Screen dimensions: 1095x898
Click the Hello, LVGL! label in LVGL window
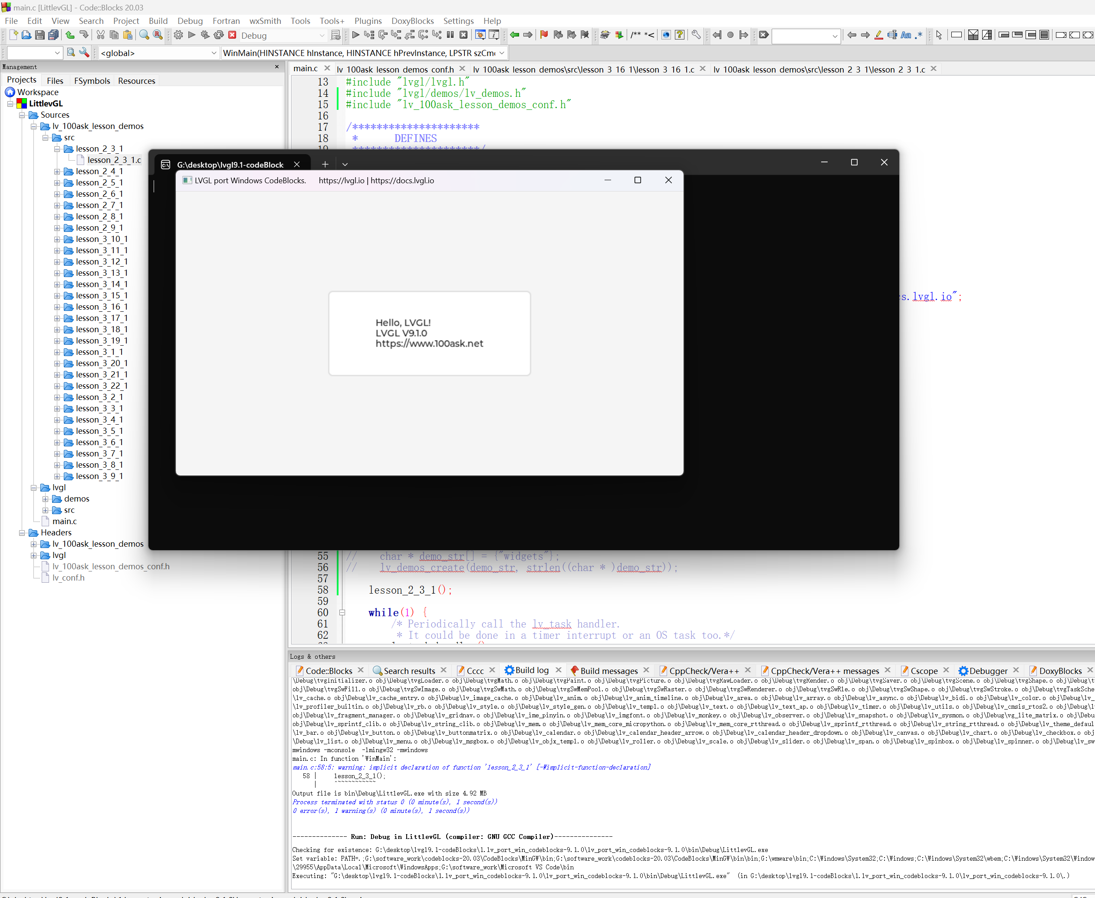point(403,323)
